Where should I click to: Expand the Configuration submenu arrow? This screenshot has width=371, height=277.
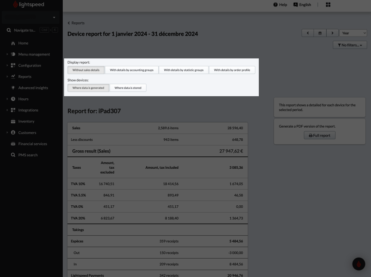(x=7, y=65)
